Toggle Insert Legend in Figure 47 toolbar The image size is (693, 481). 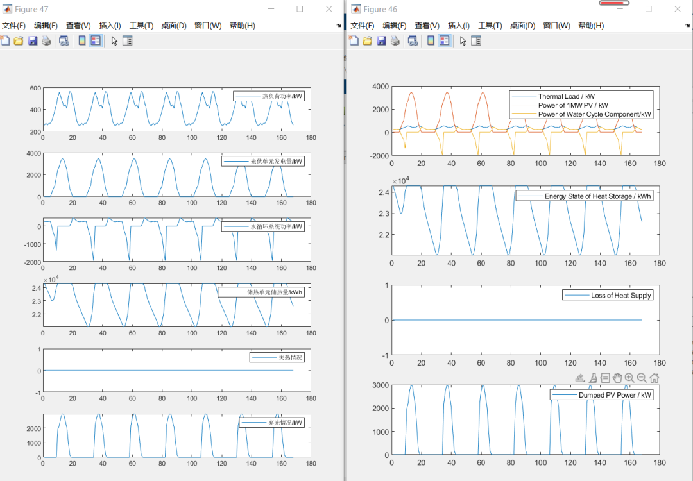point(96,41)
